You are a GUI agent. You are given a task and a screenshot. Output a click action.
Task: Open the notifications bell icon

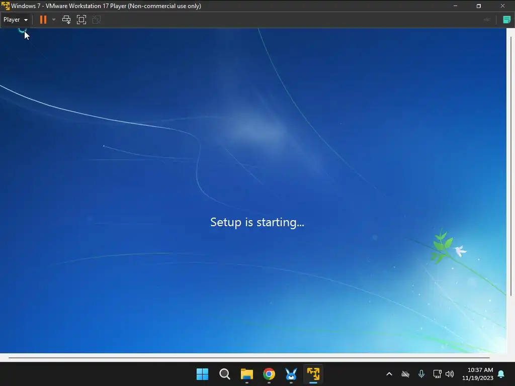(501, 374)
